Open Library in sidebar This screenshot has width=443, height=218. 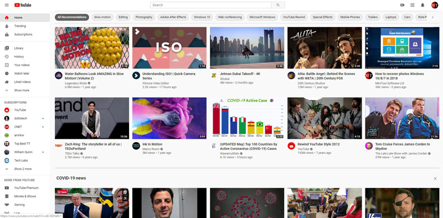coord(25,48)
